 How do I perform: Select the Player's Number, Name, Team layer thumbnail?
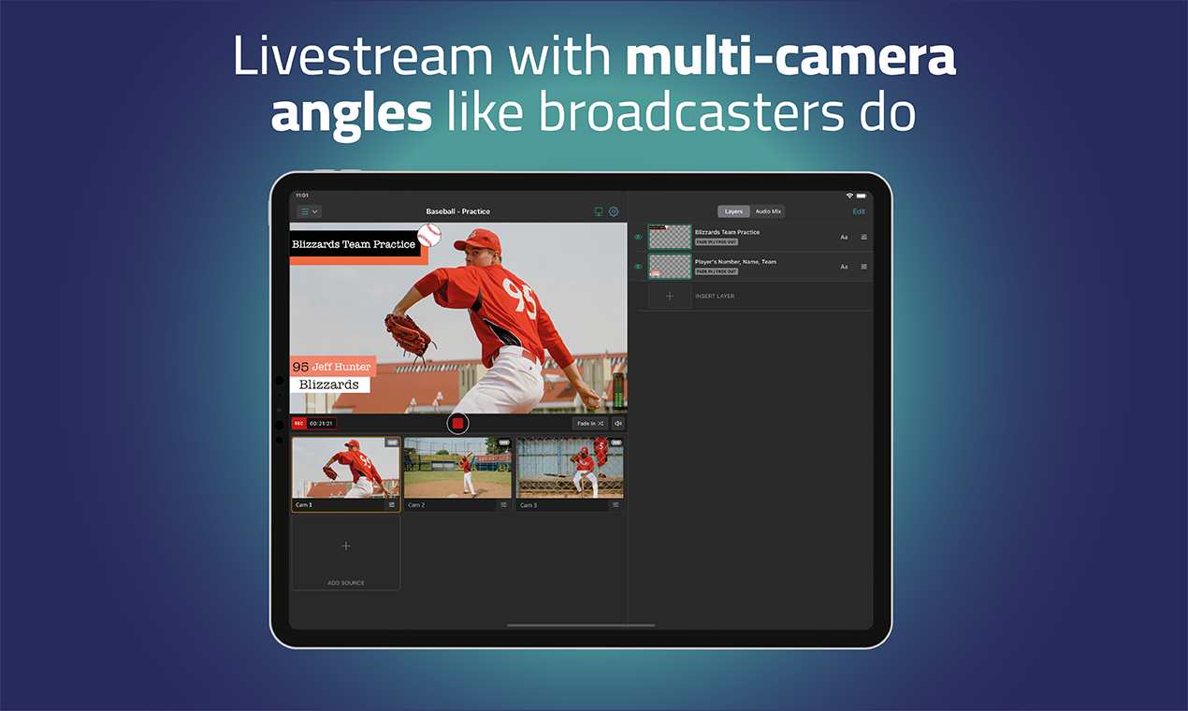[670, 267]
